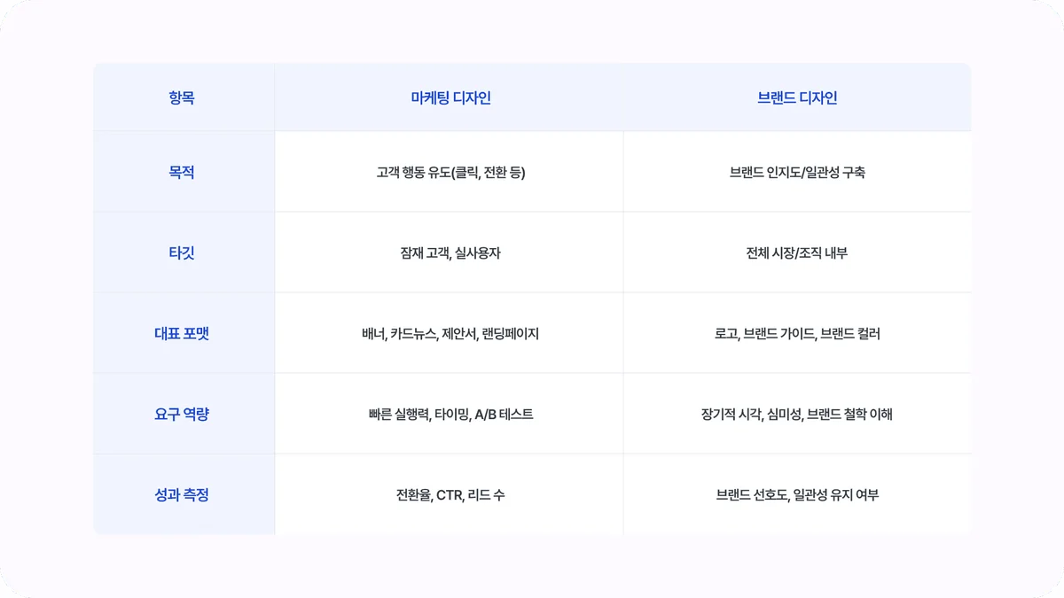
Task: Click the 전체 시장/조직 내부 cell
Action: point(797,253)
